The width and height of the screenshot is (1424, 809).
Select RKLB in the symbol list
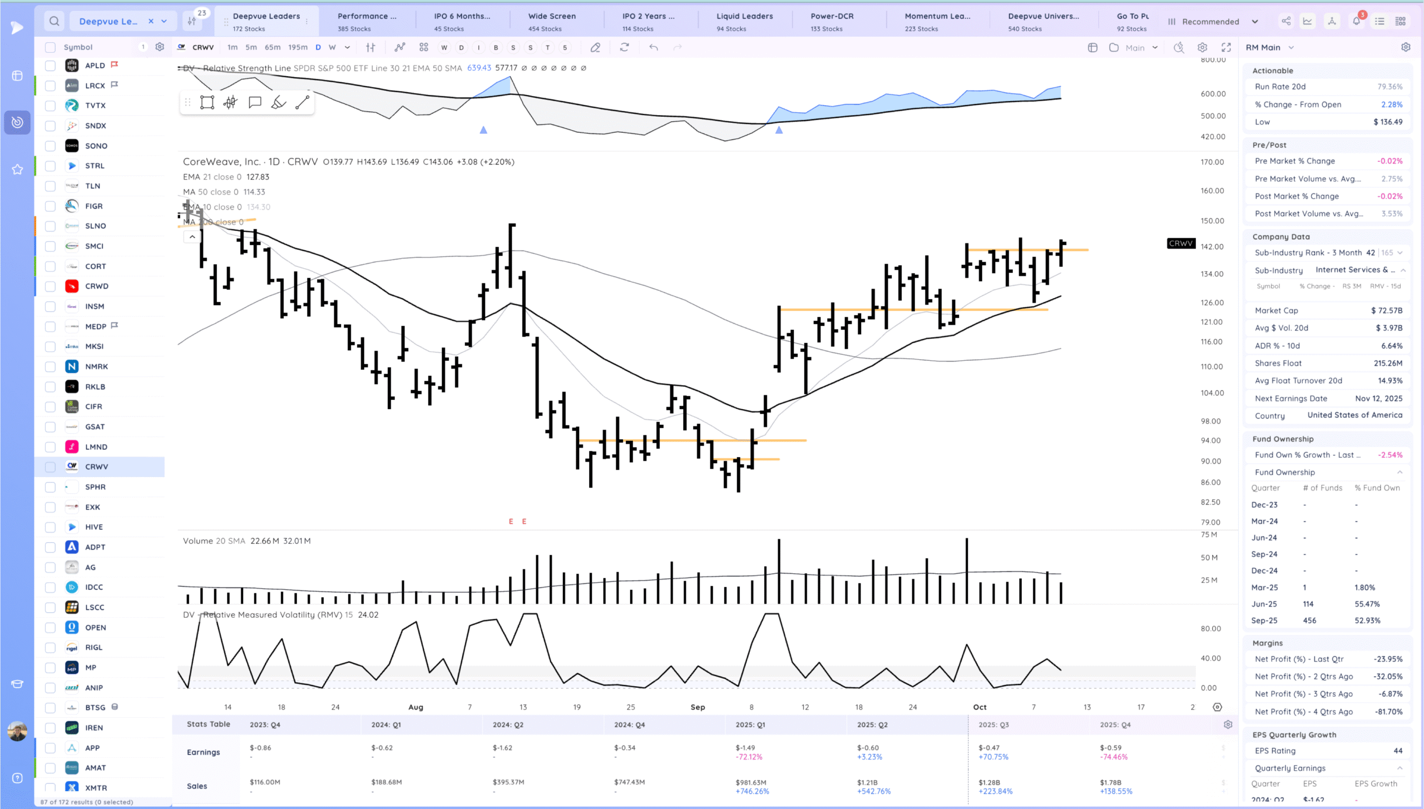coord(95,386)
